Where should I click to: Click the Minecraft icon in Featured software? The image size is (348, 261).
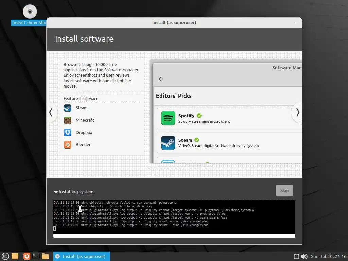pos(68,120)
